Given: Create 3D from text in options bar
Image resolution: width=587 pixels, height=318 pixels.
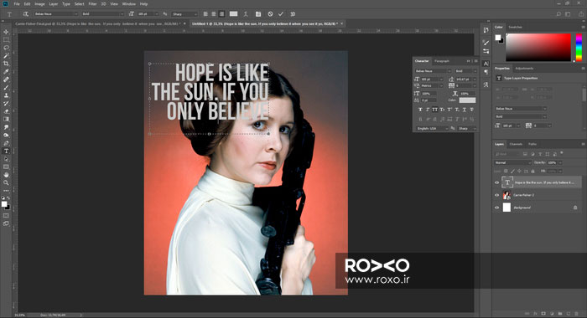Looking at the screenshot, I should point(293,14).
